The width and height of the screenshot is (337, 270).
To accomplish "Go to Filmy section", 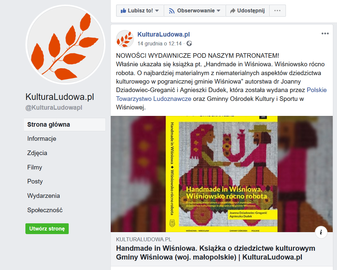I will [35, 167].
